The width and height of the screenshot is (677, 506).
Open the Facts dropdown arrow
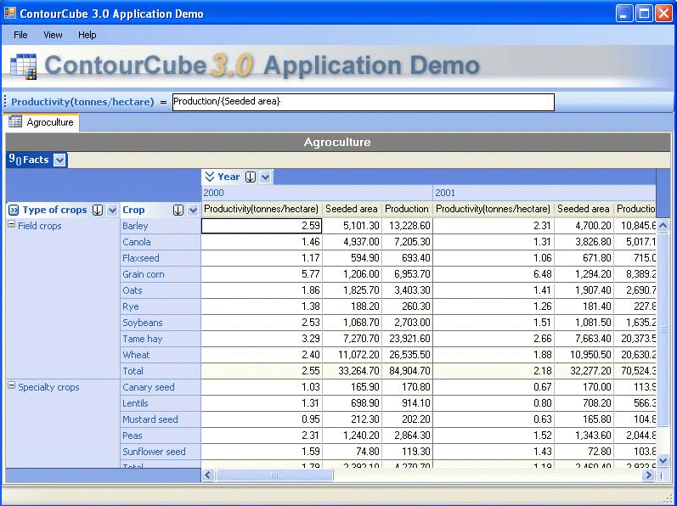point(59,160)
